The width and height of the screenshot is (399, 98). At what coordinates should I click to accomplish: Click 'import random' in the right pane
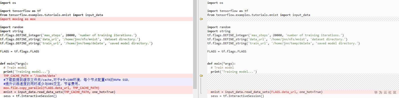pyautogui.click(x=219, y=27)
